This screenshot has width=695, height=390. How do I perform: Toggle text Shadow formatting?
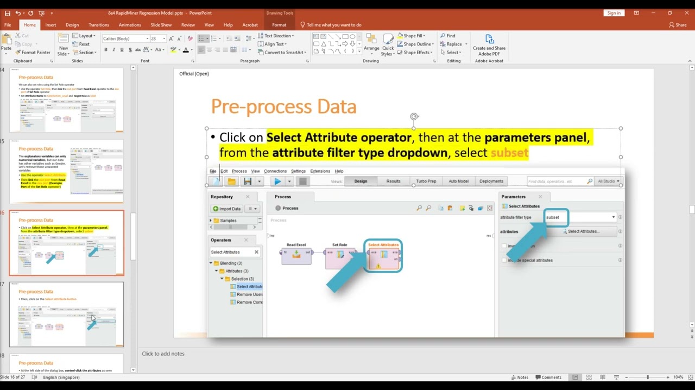(130, 50)
